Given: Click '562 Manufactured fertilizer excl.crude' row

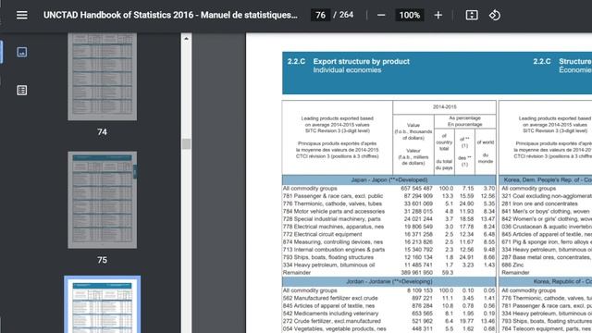Looking at the screenshot, I should coord(388,298).
